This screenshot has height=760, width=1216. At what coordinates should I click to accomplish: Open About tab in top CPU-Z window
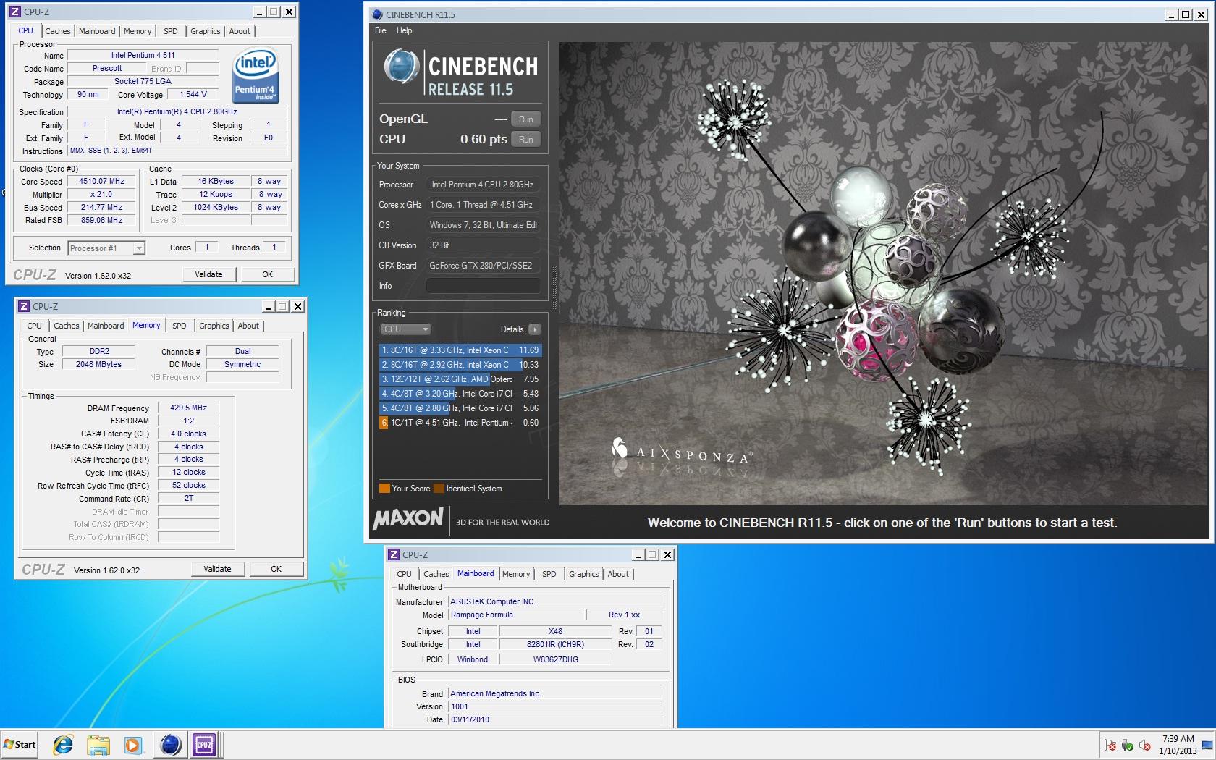pos(240,31)
